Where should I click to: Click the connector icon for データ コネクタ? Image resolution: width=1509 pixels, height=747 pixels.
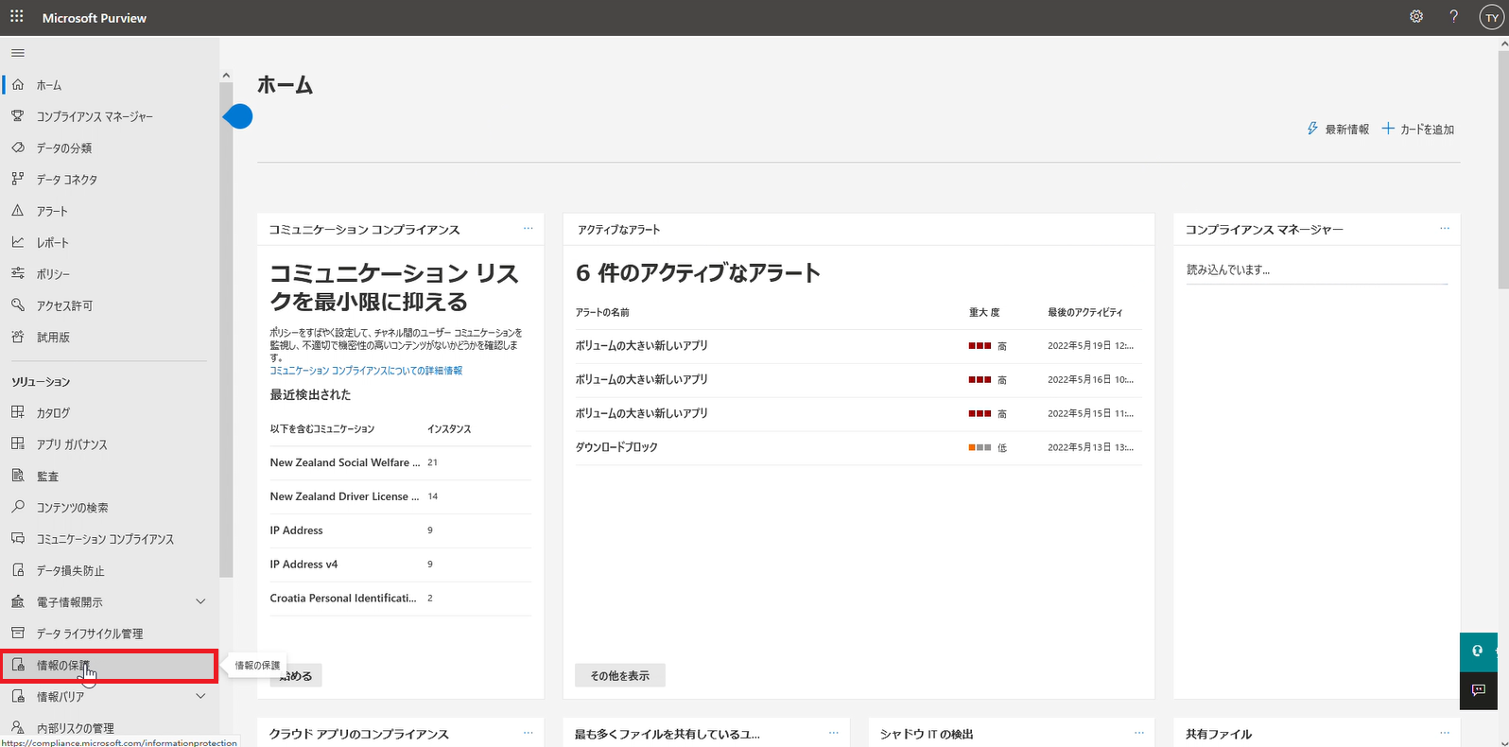[x=17, y=179]
